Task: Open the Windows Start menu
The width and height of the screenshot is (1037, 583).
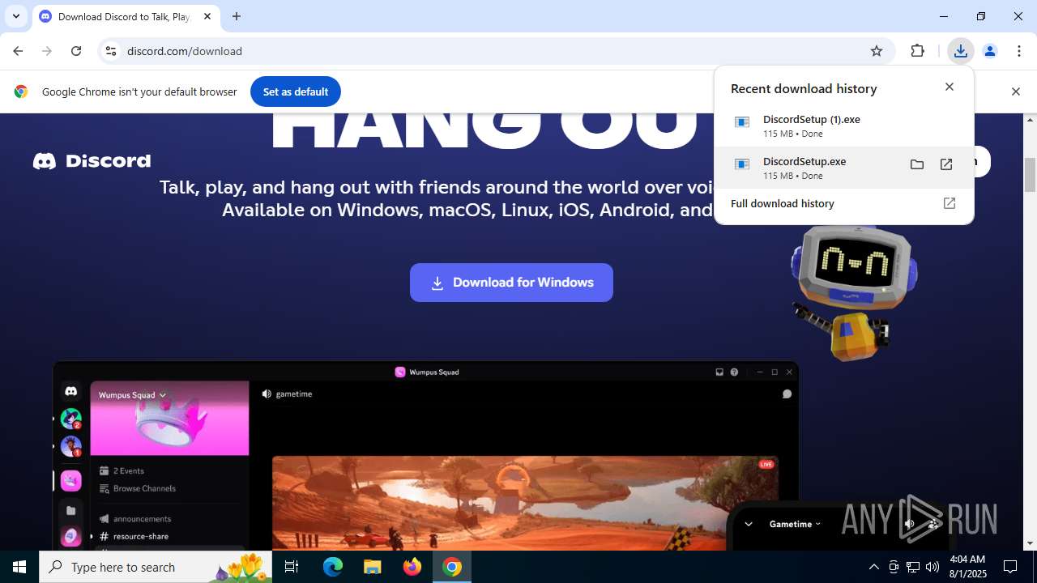Action: click(x=19, y=567)
